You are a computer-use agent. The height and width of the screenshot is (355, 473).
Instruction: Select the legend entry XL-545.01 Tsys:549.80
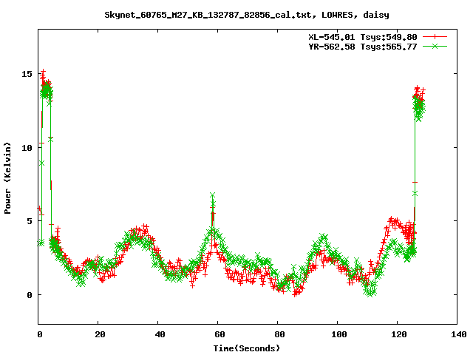(363, 37)
